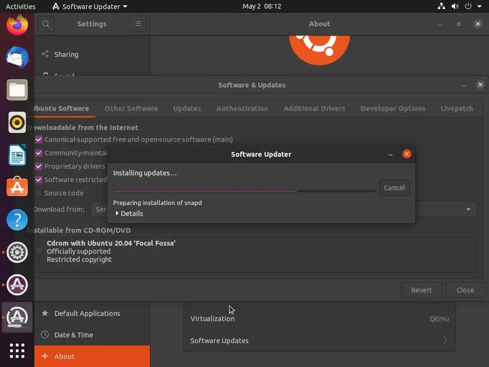Enable the Cdrom with Ubuntu 20.04 checkbox

point(39,251)
